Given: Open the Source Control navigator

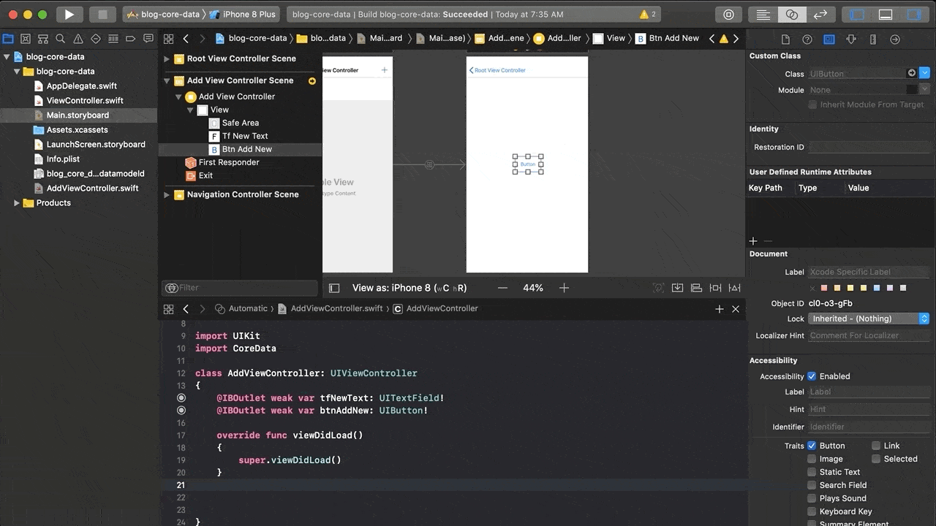Looking at the screenshot, I should (26, 39).
